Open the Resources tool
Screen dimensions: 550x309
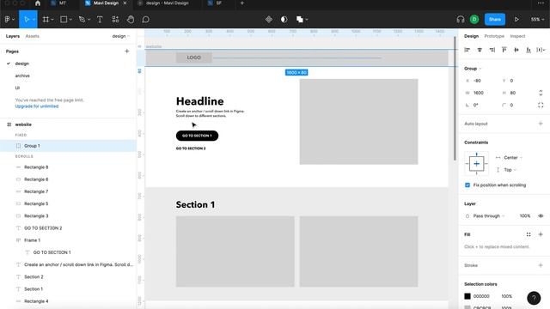(115, 19)
